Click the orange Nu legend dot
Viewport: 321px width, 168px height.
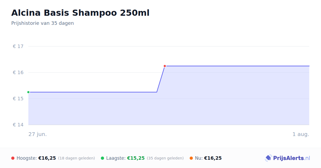click(191, 158)
